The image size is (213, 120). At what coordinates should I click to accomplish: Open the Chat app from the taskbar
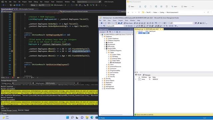pyautogui.click(x=82, y=117)
